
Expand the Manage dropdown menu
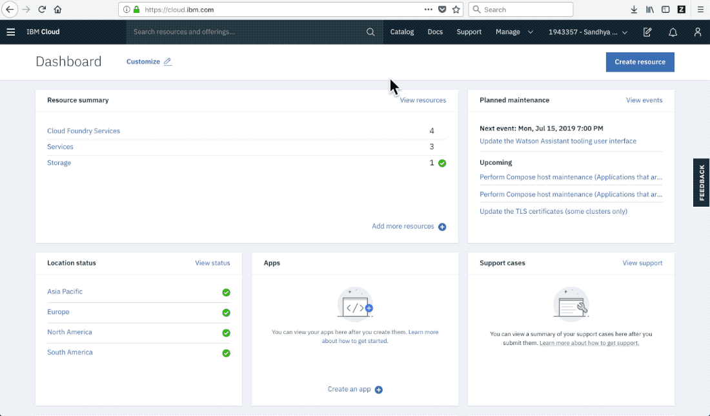[x=514, y=32]
